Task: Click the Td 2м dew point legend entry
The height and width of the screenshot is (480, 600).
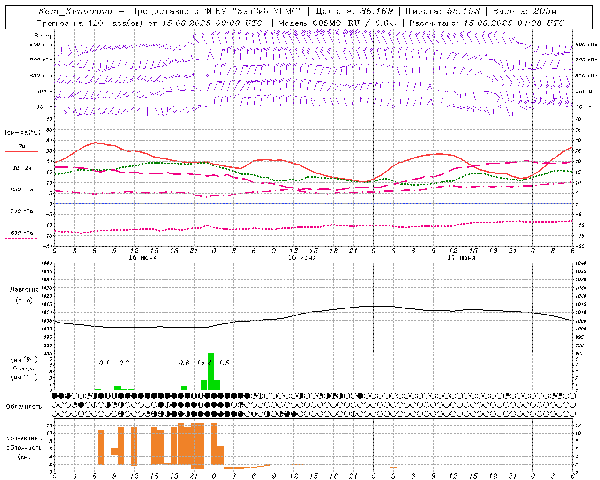Action: point(22,168)
